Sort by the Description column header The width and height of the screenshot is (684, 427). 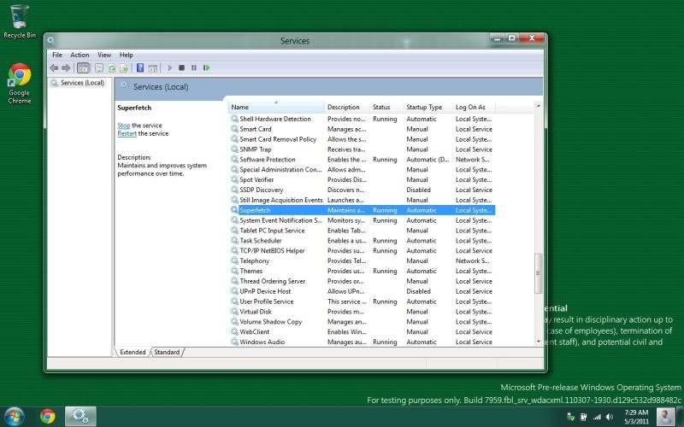pos(347,108)
